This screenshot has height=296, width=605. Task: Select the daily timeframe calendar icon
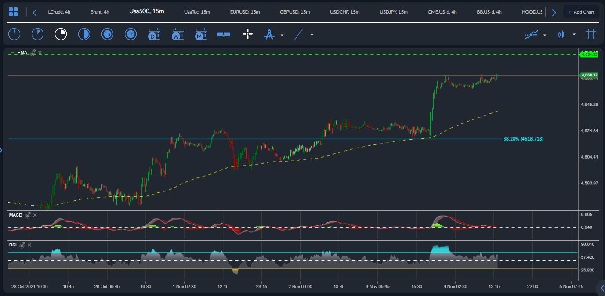(x=154, y=34)
